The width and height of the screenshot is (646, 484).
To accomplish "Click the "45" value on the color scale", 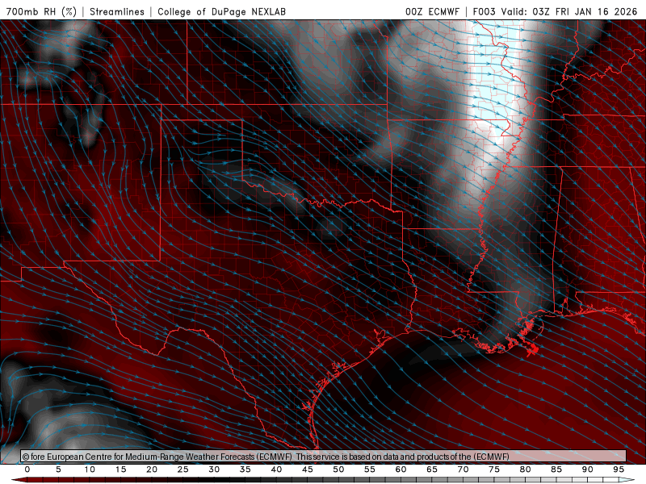I will tap(308, 469).
